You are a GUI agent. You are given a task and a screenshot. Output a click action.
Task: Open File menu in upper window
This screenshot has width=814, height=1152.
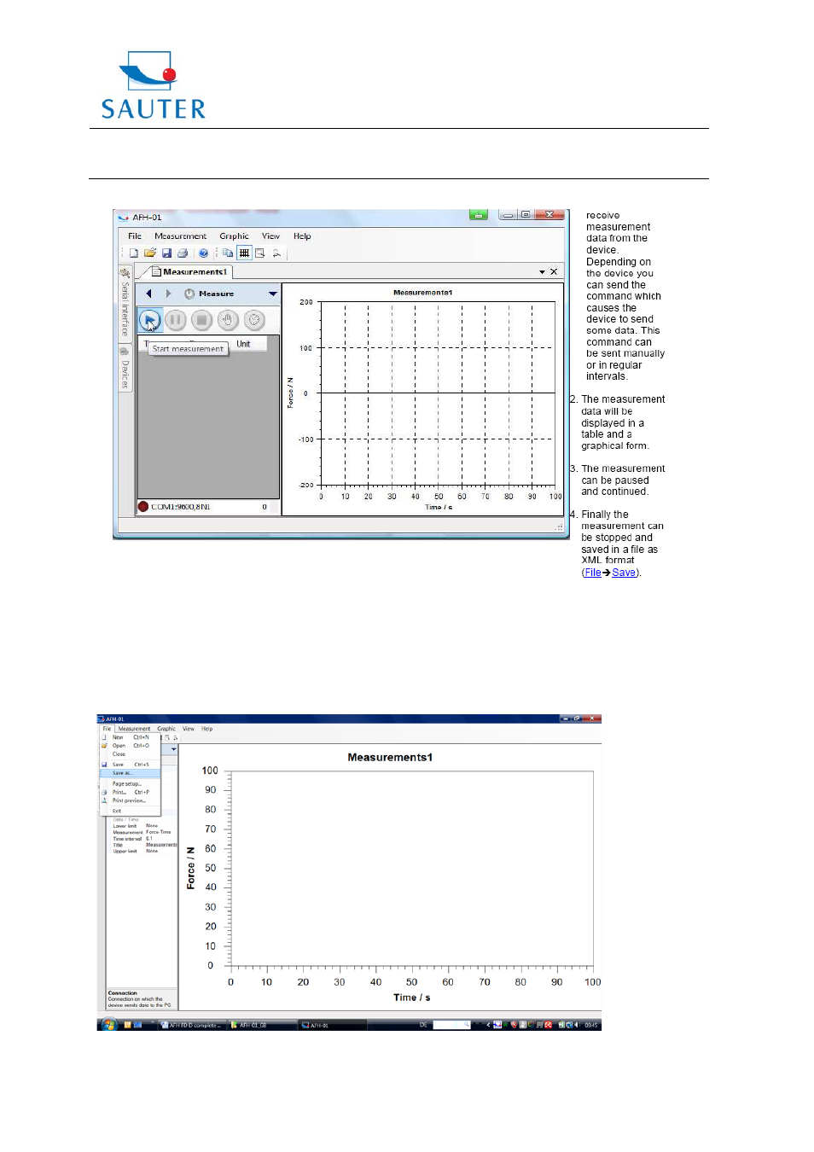click(x=135, y=236)
